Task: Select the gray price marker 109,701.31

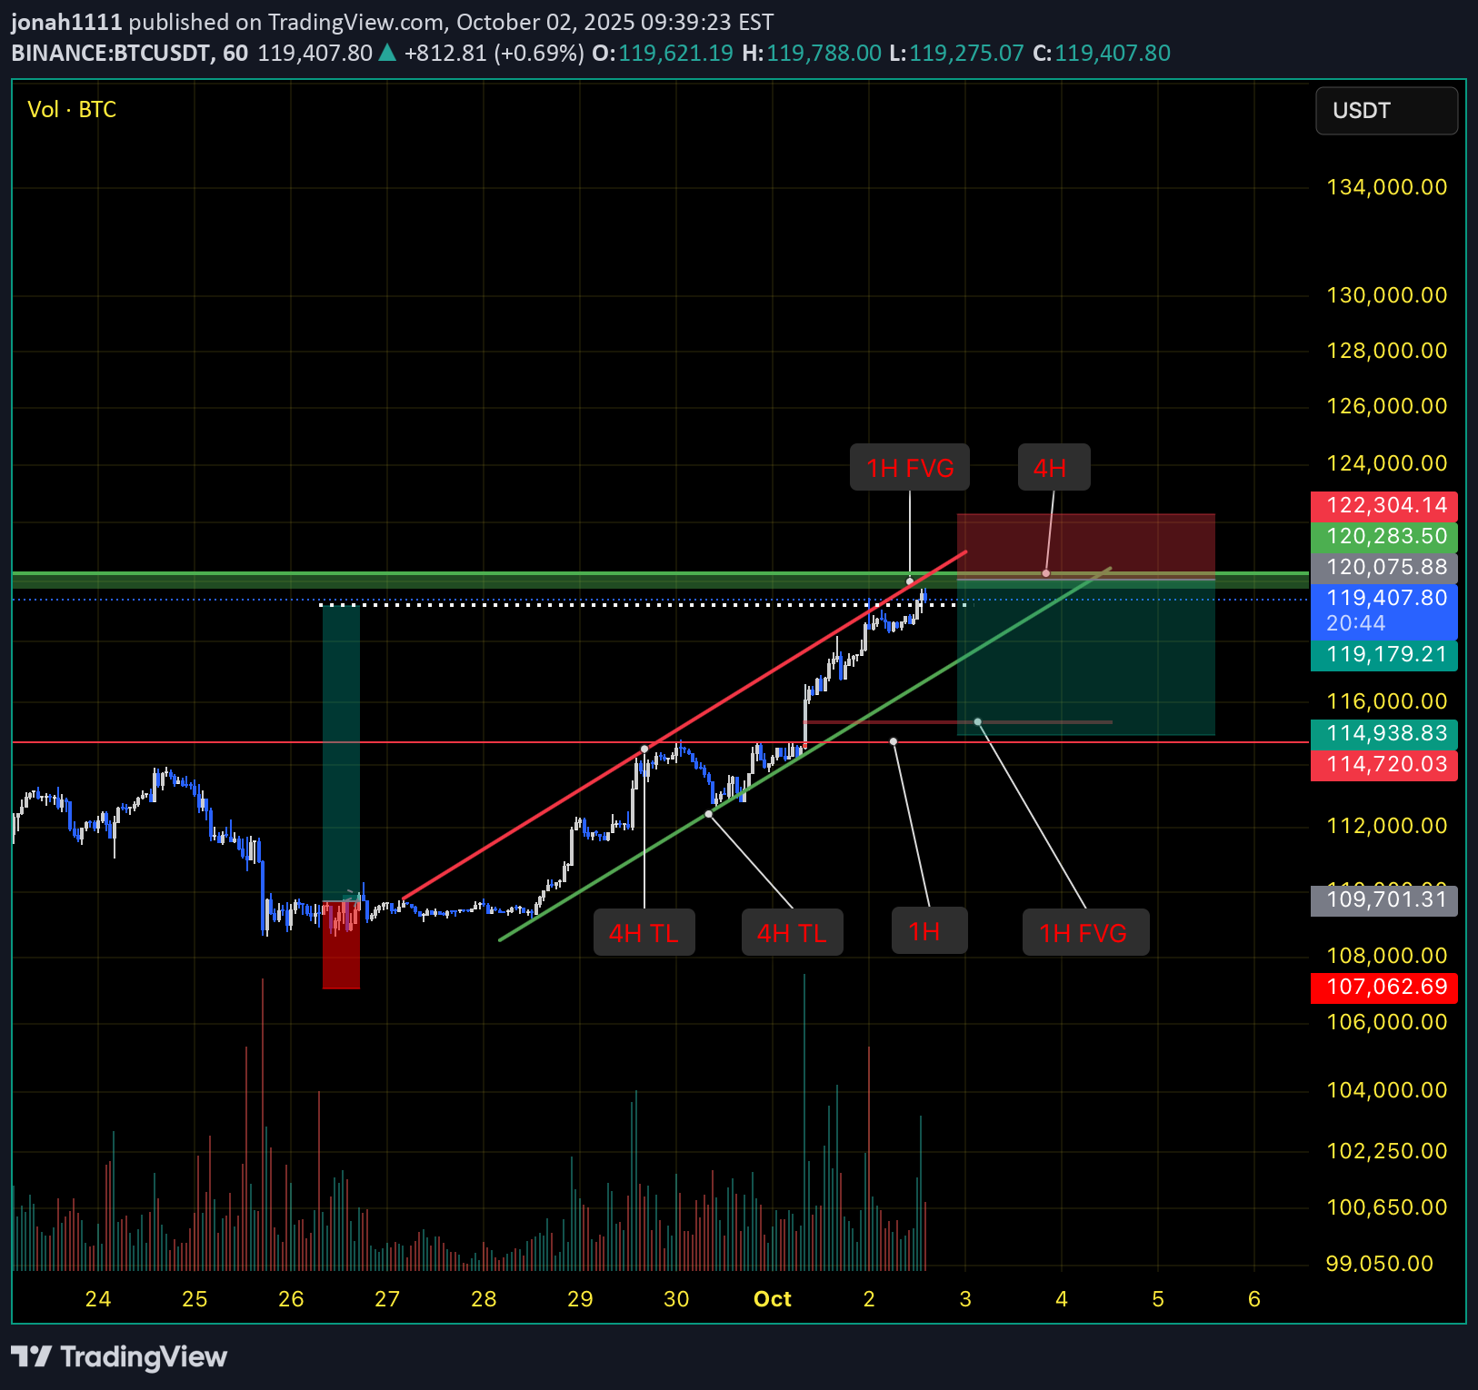Action: click(1383, 899)
